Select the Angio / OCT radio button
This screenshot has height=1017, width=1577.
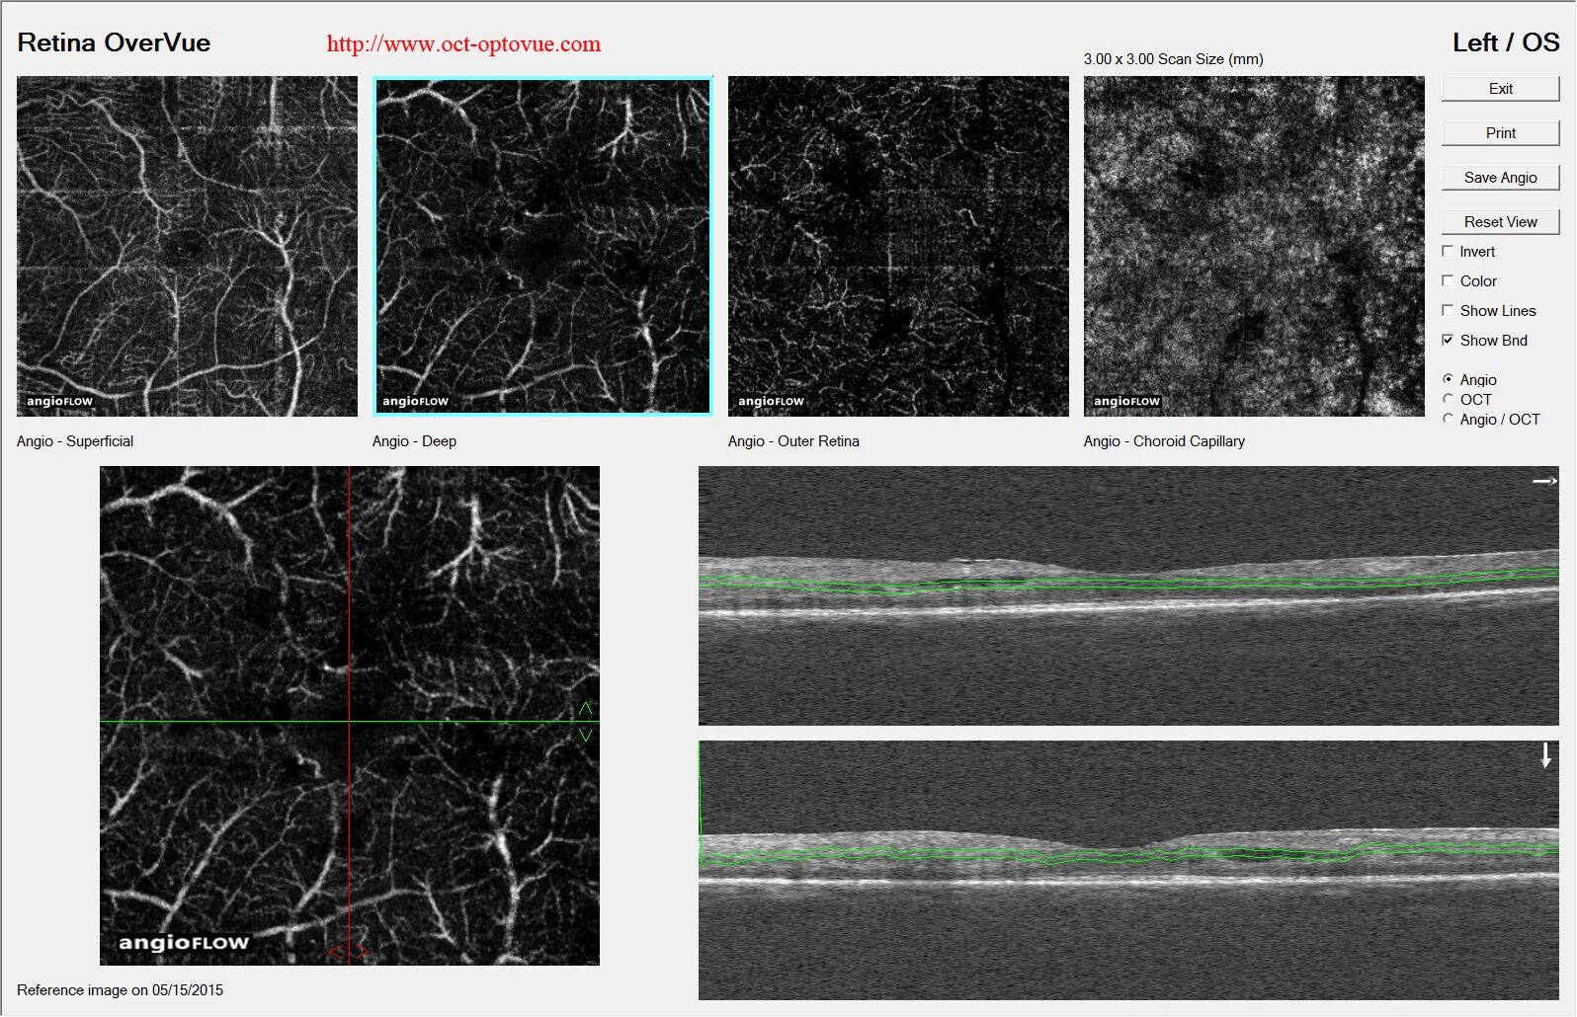(x=1448, y=419)
